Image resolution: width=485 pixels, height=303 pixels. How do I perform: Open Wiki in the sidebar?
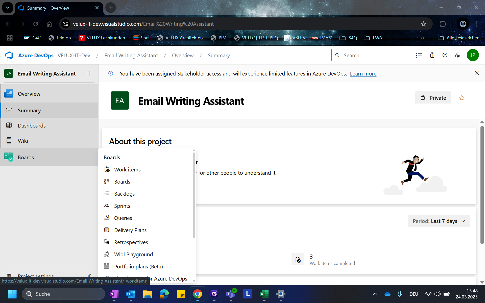pyautogui.click(x=49, y=141)
